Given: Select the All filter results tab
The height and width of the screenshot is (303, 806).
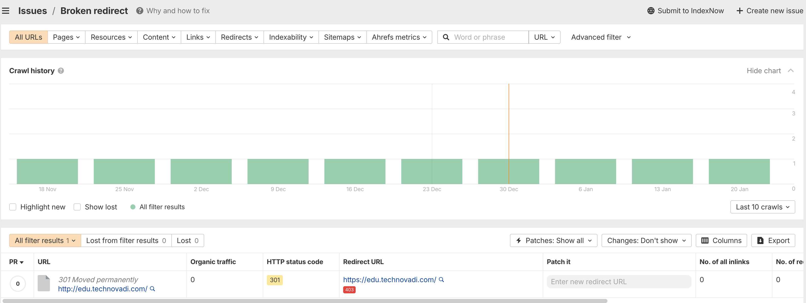Looking at the screenshot, I should [45, 240].
